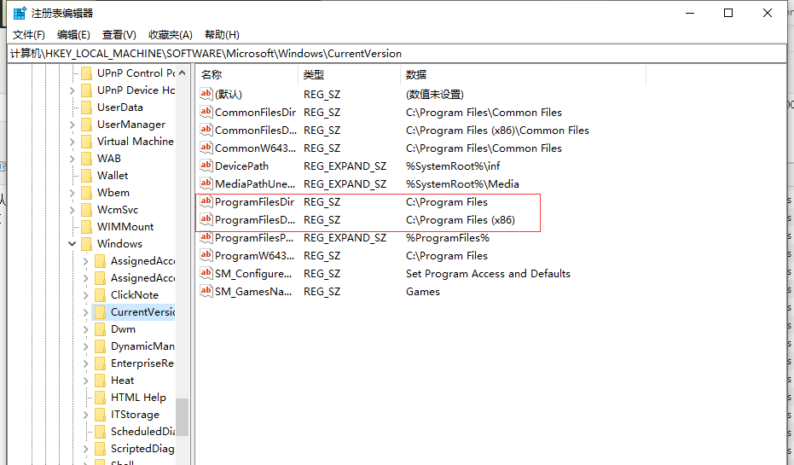Click the tree pane vertical scrollbar thumb
This screenshot has width=794, height=465.
click(182, 417)
